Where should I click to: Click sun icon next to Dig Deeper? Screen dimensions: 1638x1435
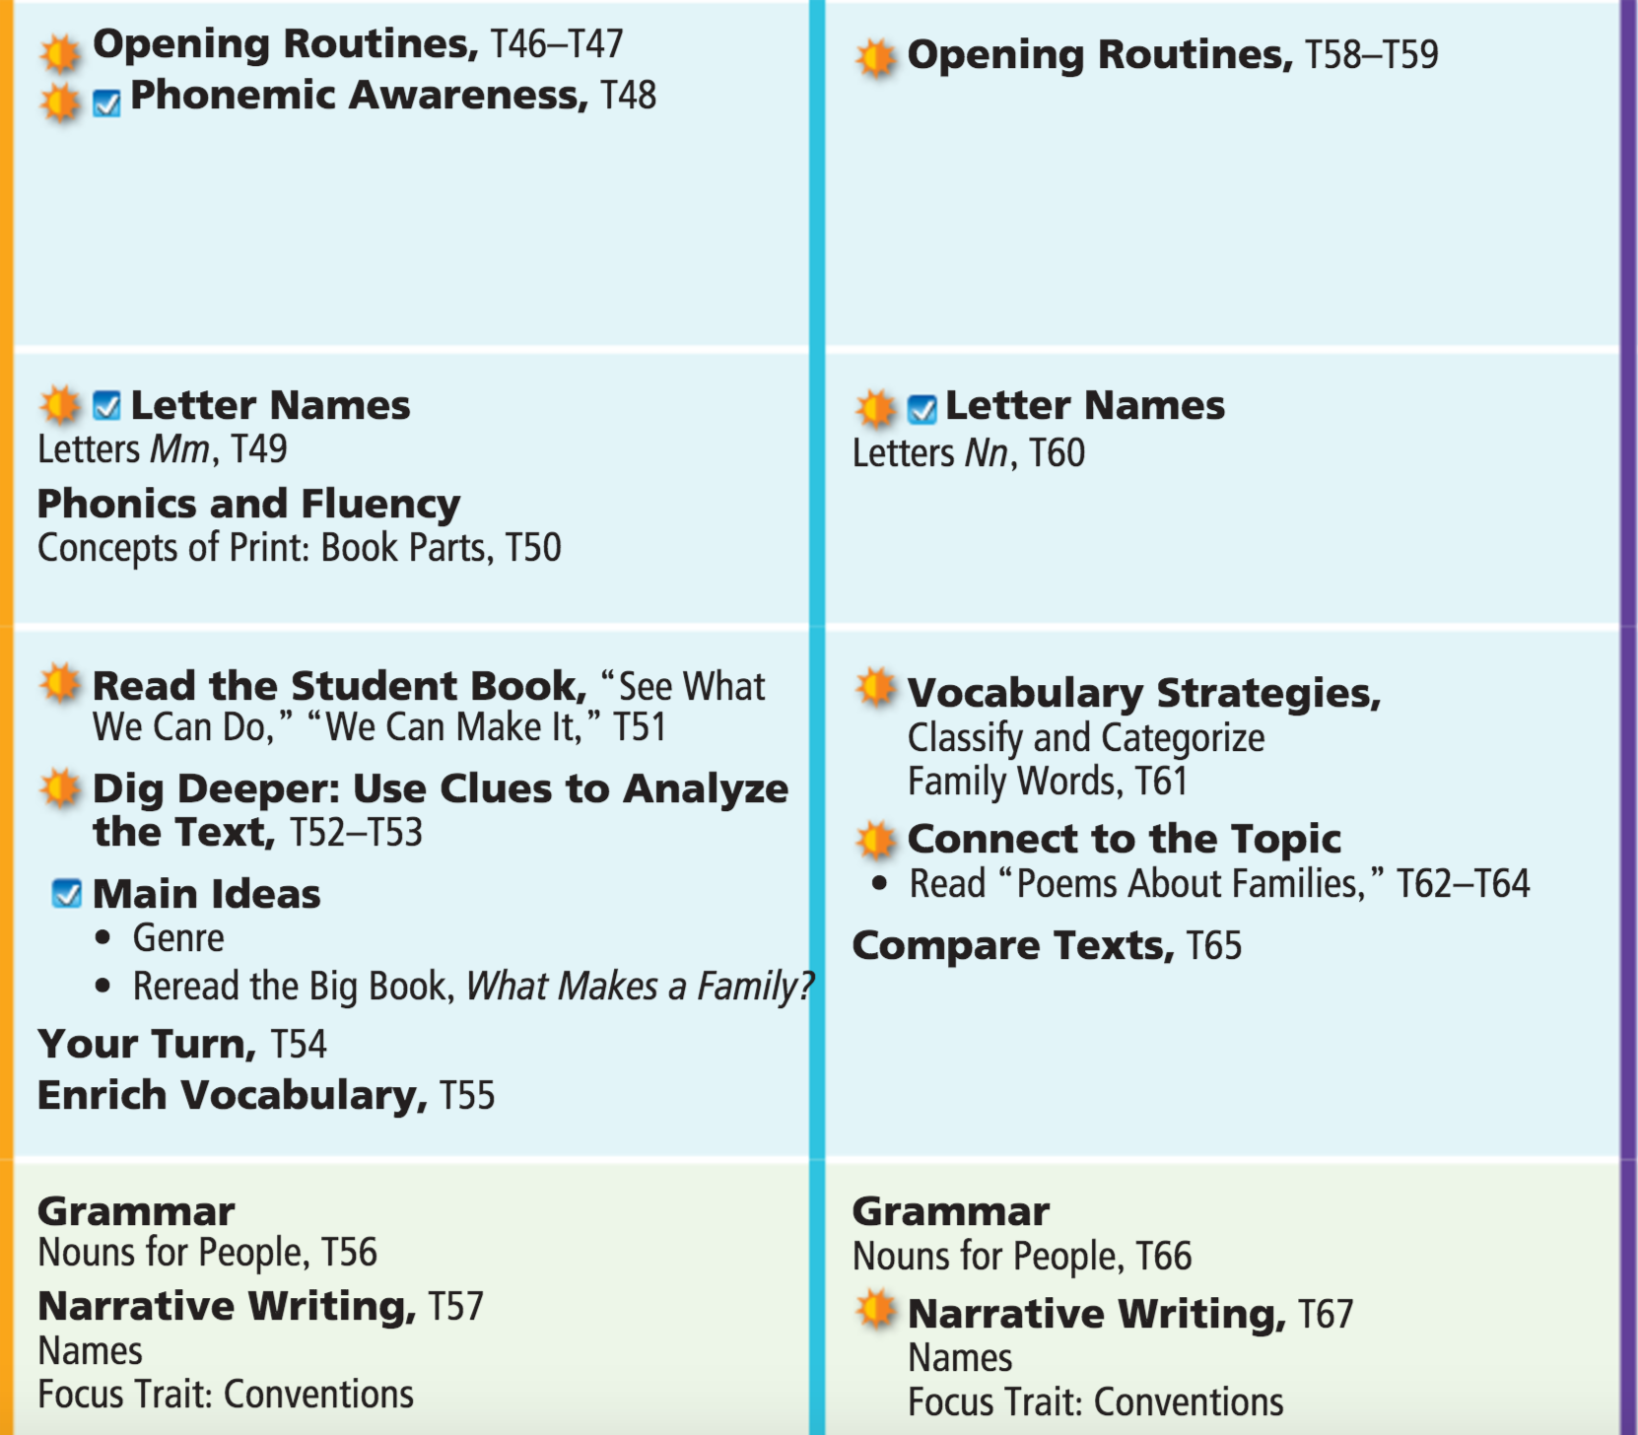(x=60, y=788)
